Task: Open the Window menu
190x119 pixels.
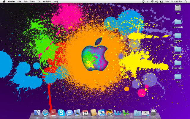Action: click(x=47, y=1)
